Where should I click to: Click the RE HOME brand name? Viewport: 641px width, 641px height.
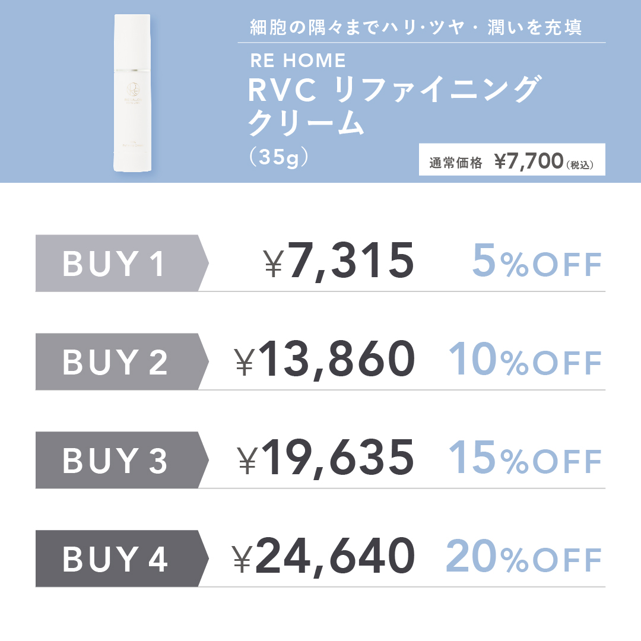pos(298,61)
